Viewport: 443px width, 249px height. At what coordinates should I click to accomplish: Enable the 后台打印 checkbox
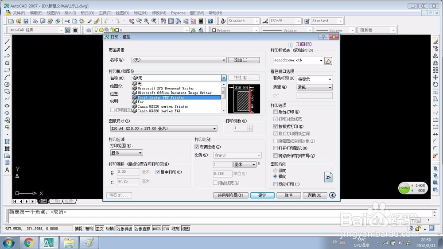[x=276, y=112]
